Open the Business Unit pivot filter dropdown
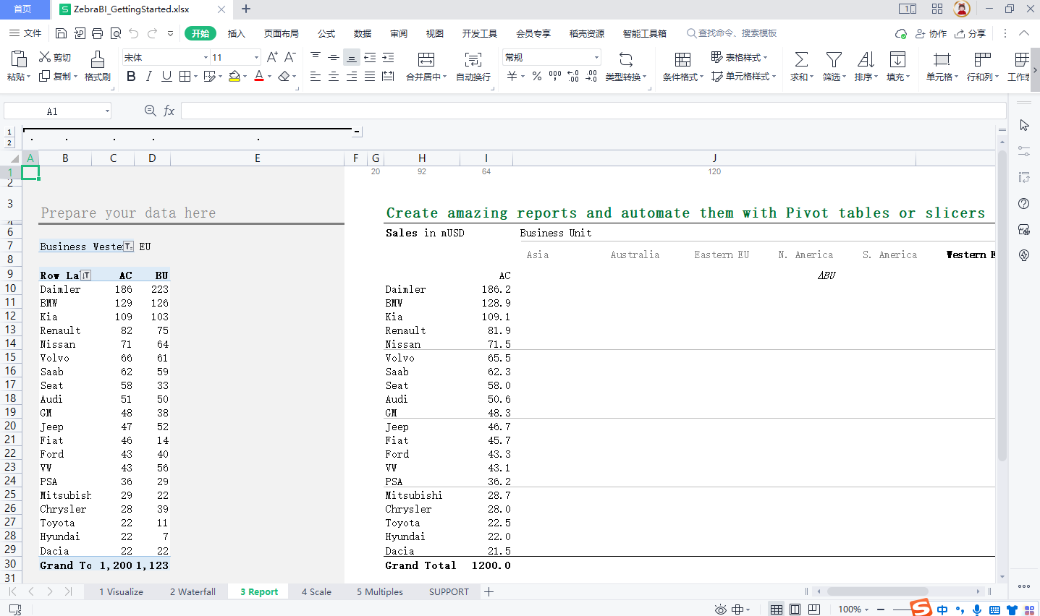1040x616 pixels. (x=128, y=247)
